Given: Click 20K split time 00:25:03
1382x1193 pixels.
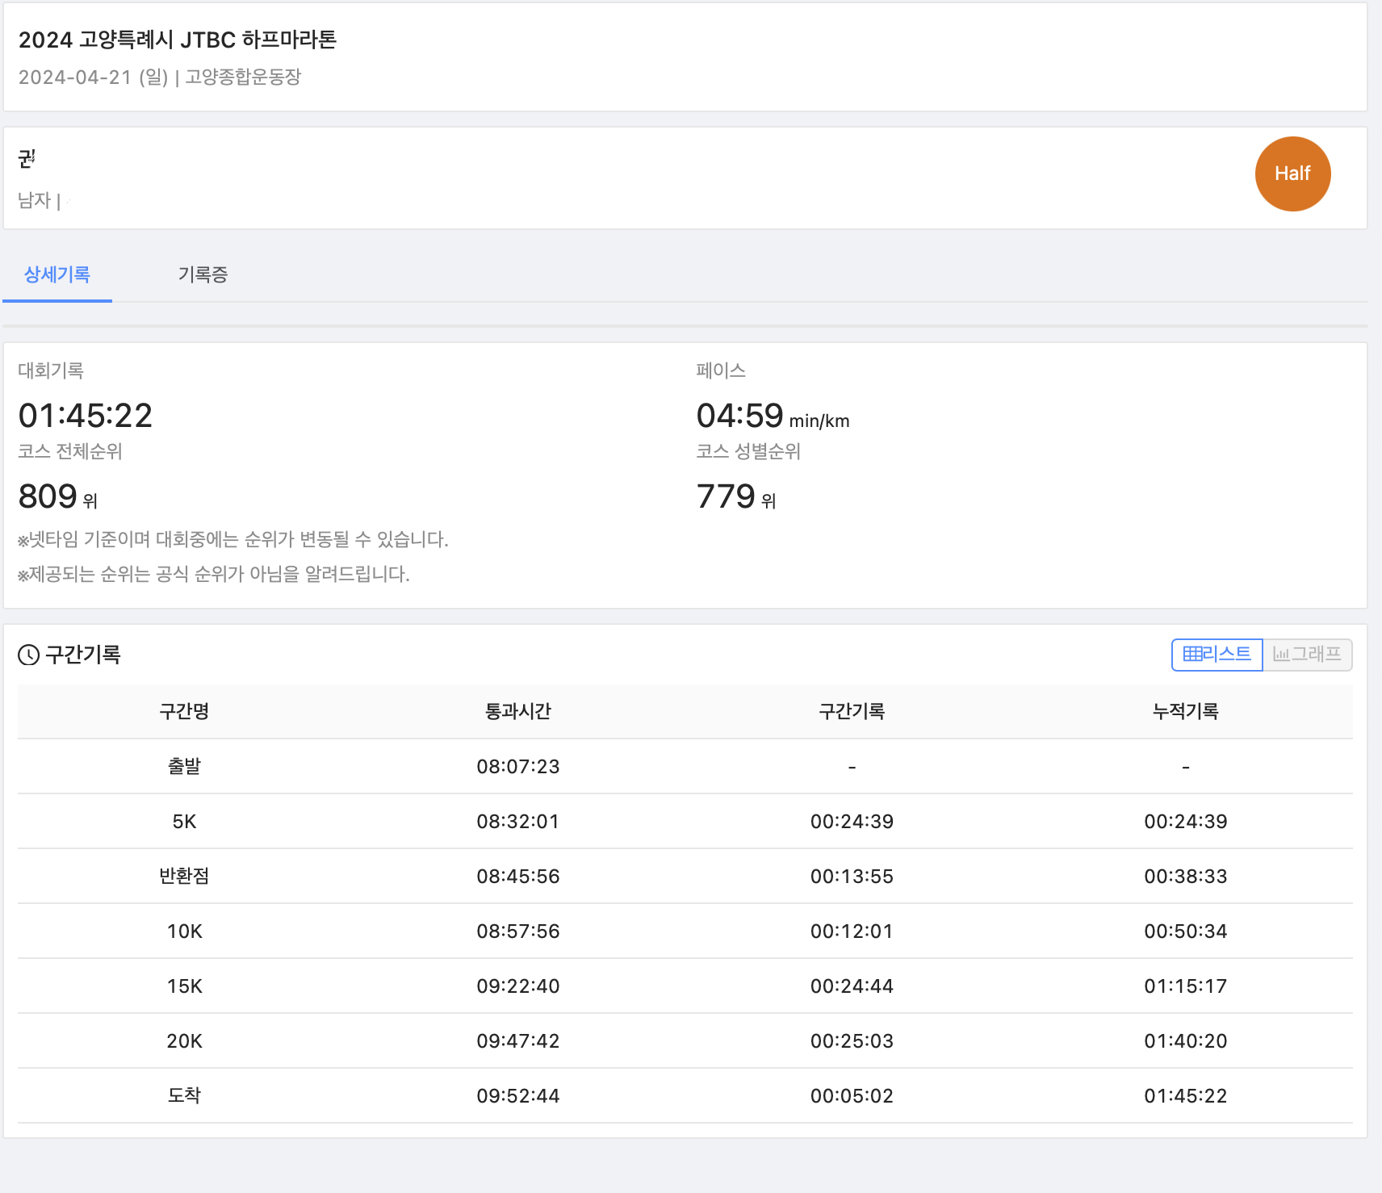Looking at the screenshot, I should 852,1041.
